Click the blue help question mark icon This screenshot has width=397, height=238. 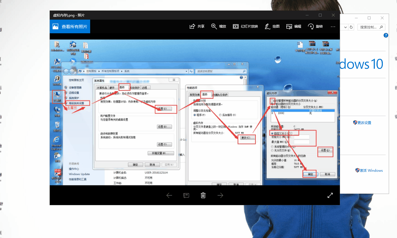386,35
